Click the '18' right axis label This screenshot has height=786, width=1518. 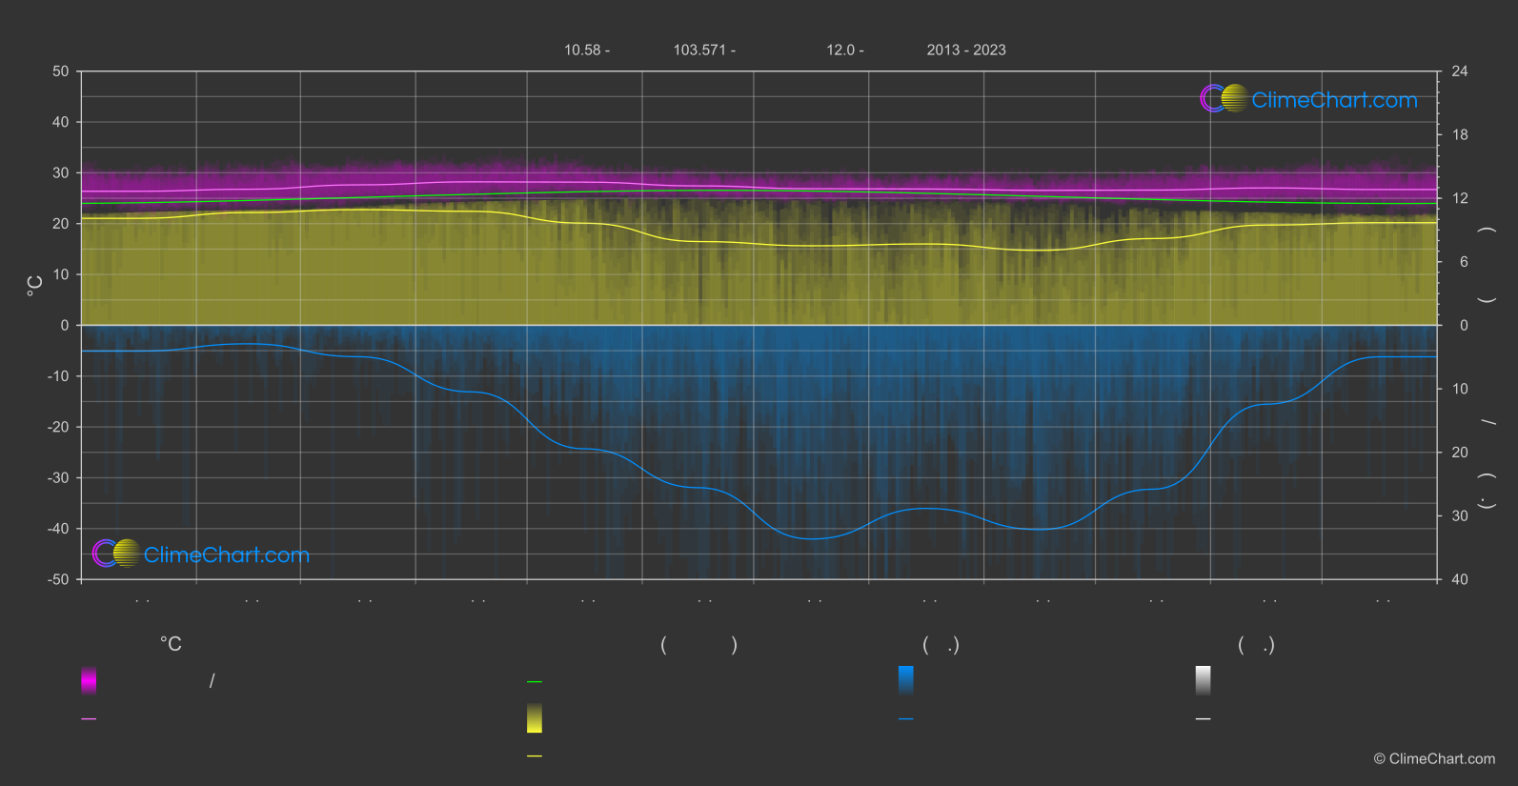[1460, 135]
